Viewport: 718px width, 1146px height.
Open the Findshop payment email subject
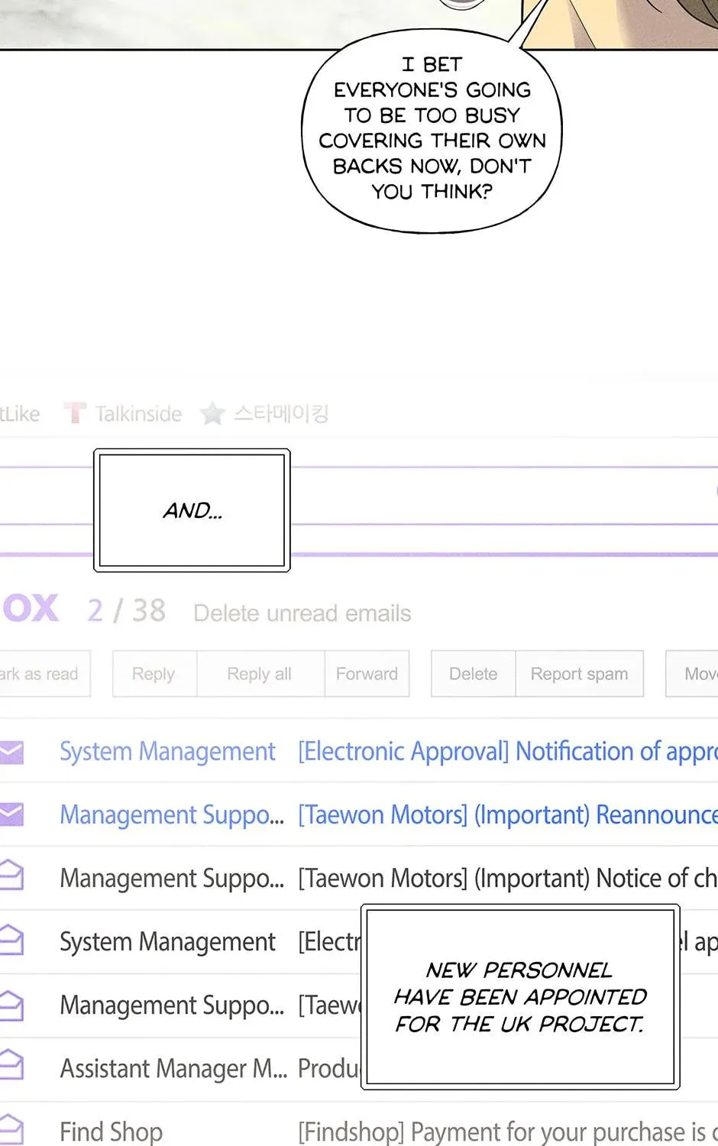click(x=508, y=1131)
